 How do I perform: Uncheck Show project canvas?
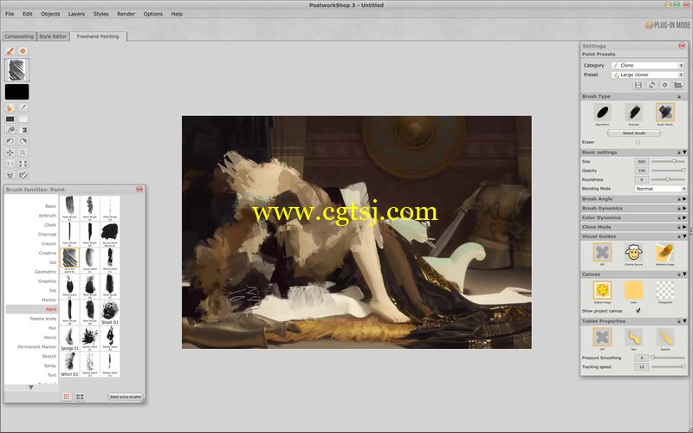(x=638, y=311)
